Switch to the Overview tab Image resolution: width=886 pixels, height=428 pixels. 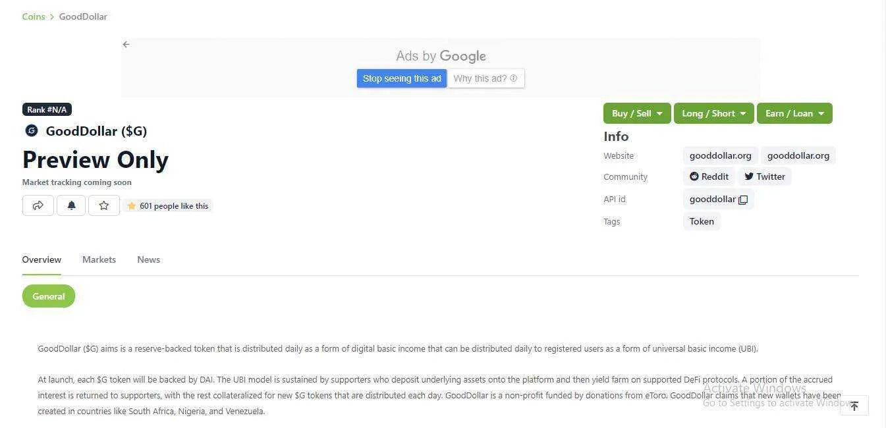point(42,259)
